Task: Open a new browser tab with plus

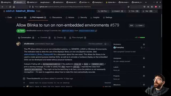Action: (146, 2)
